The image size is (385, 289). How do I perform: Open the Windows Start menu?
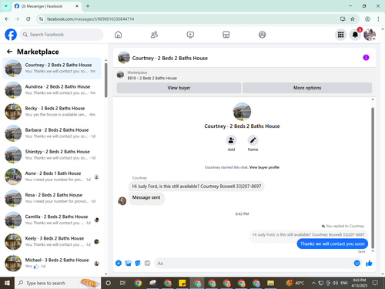click(7, 283)
